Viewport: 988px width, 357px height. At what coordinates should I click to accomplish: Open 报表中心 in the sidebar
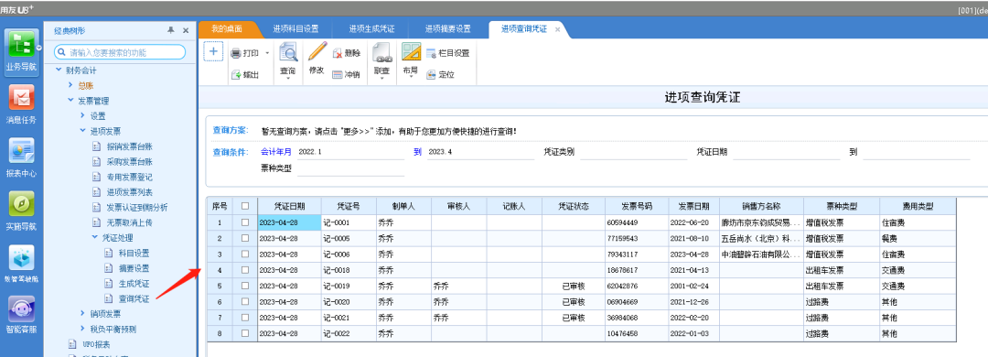(x=21, y=157)
